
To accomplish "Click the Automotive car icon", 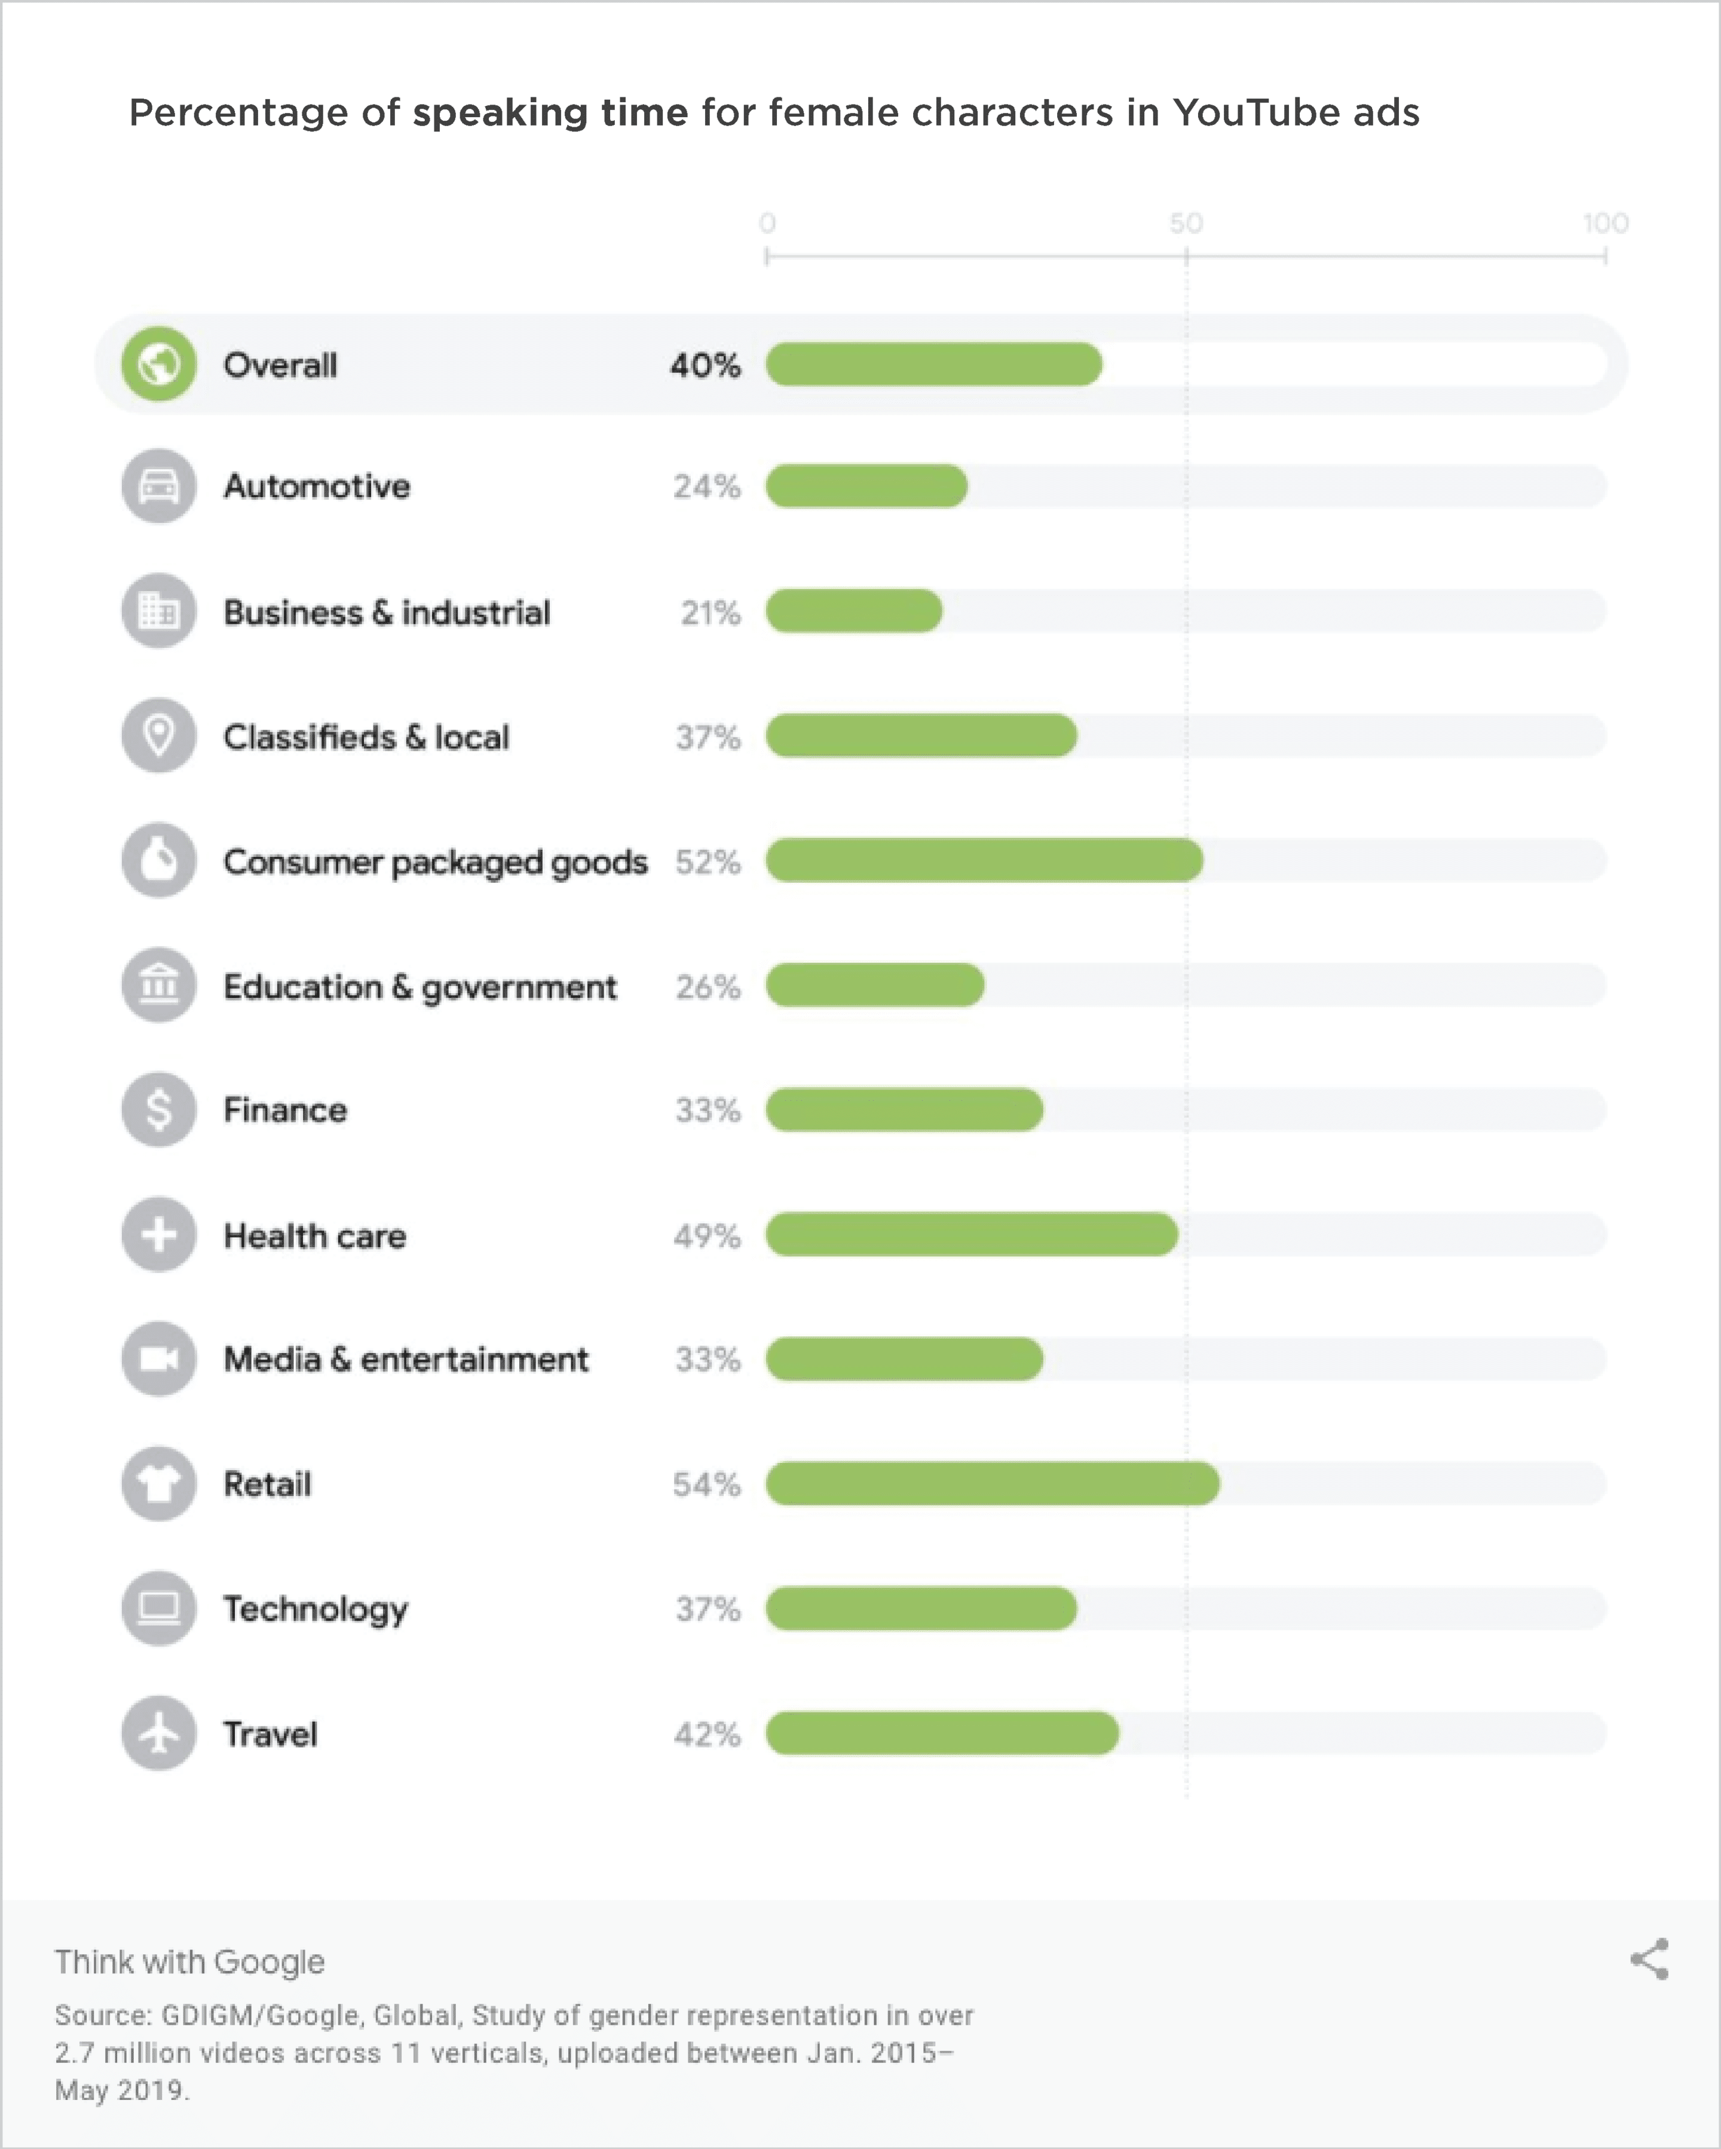I will pyautogui.click(x=158, y=486).
